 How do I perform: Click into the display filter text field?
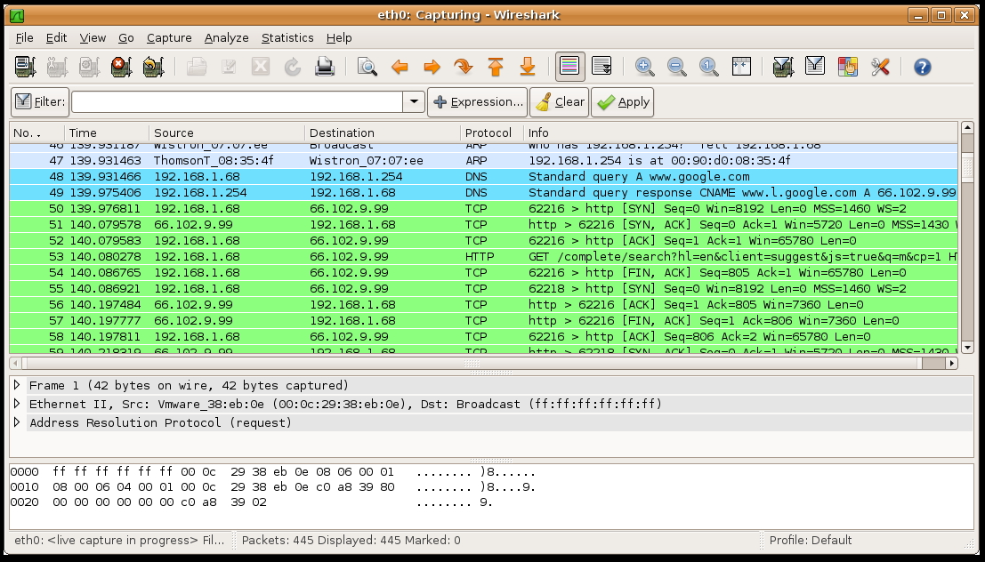click(x=237, y=101)
